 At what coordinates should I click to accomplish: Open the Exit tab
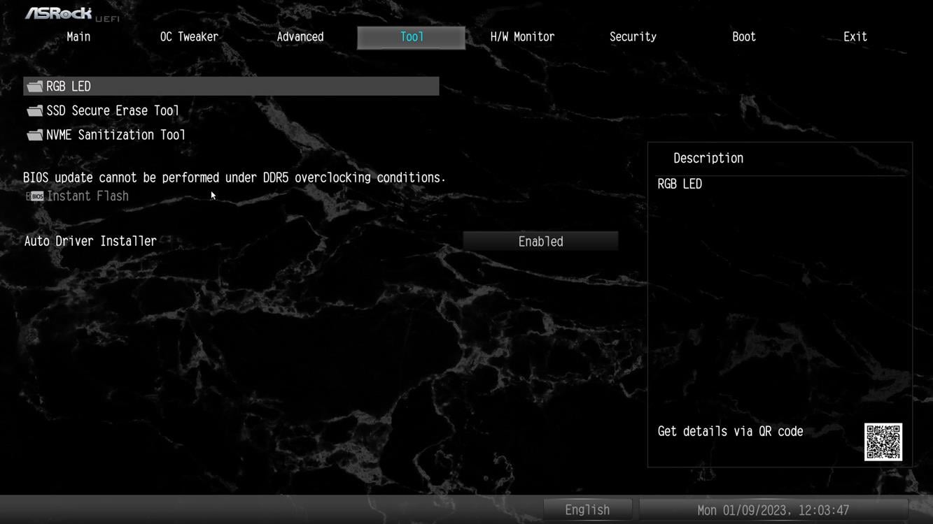(x=855, y=37)
